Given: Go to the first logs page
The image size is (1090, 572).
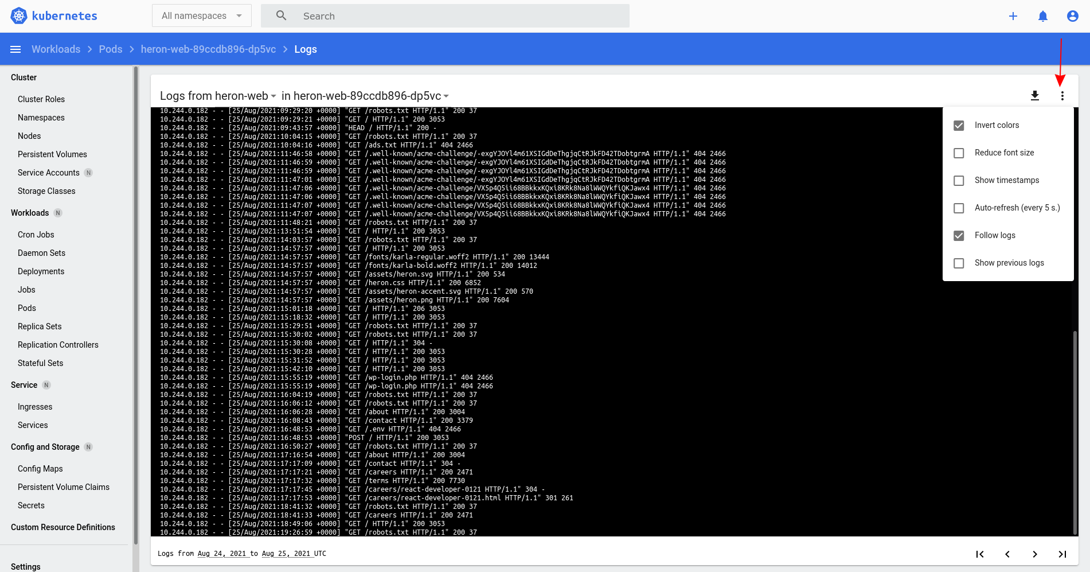Looking at the screenshot, I should point(979,554).
